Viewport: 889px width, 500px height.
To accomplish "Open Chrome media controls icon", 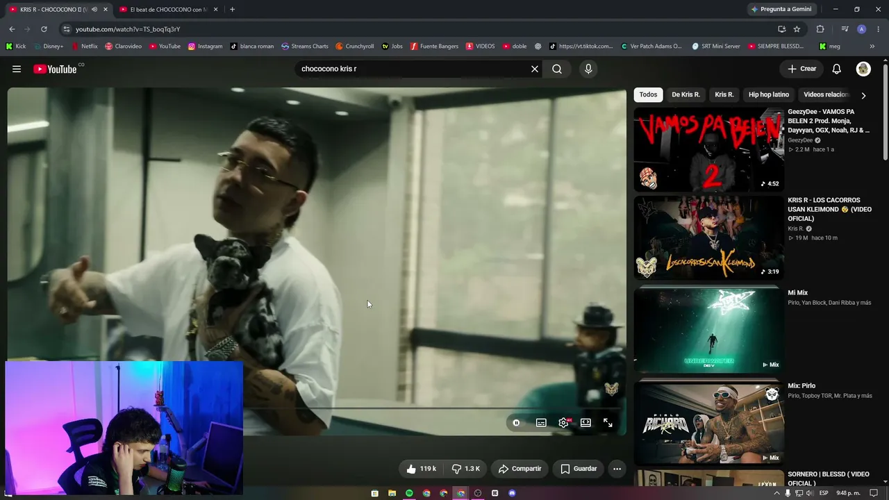I will click(x=845, y=29).
